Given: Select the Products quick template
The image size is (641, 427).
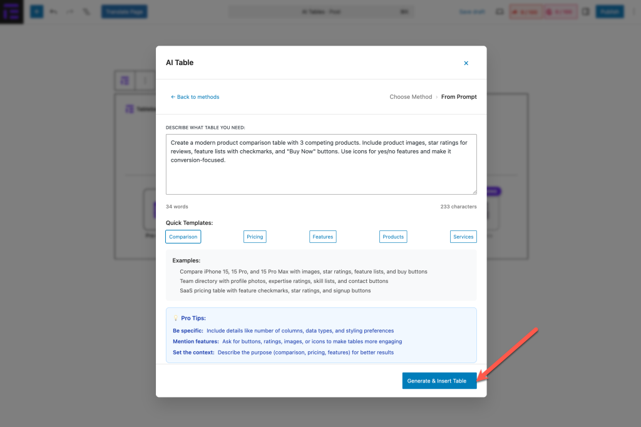Looking at the screenshot, I should coord(393,237).
